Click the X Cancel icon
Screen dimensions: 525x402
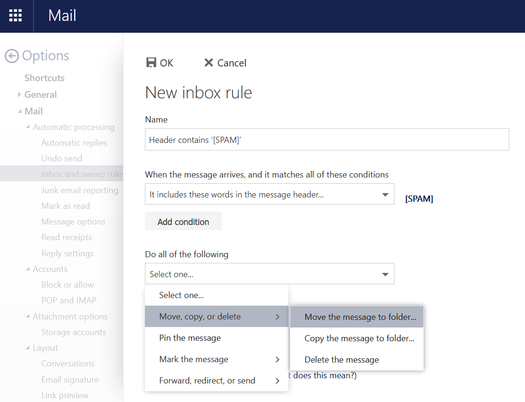(x=208, y=63)
